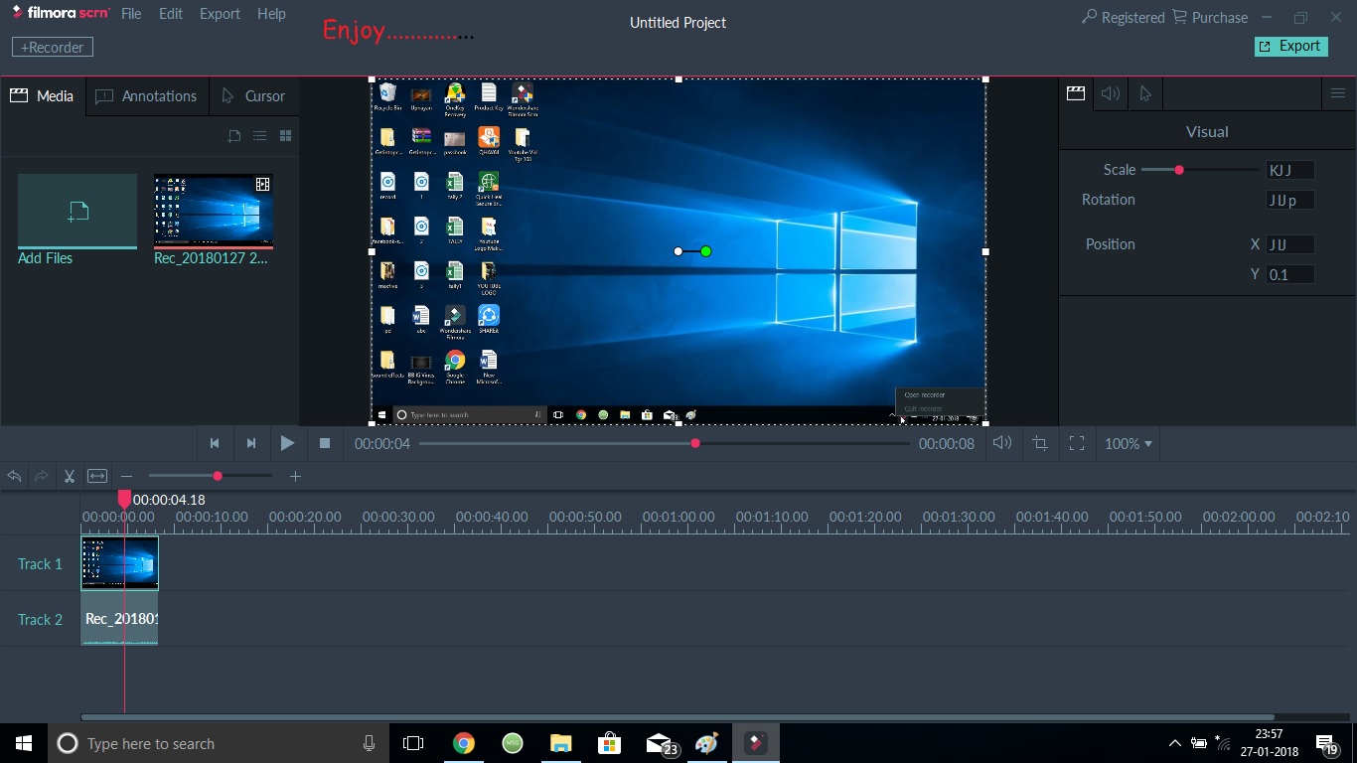Open the Edit menu
The image size is (1357, 763).
point(171,14)
